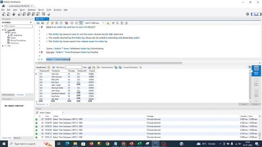Toggle the result panel visibility icon

point(249,67)
